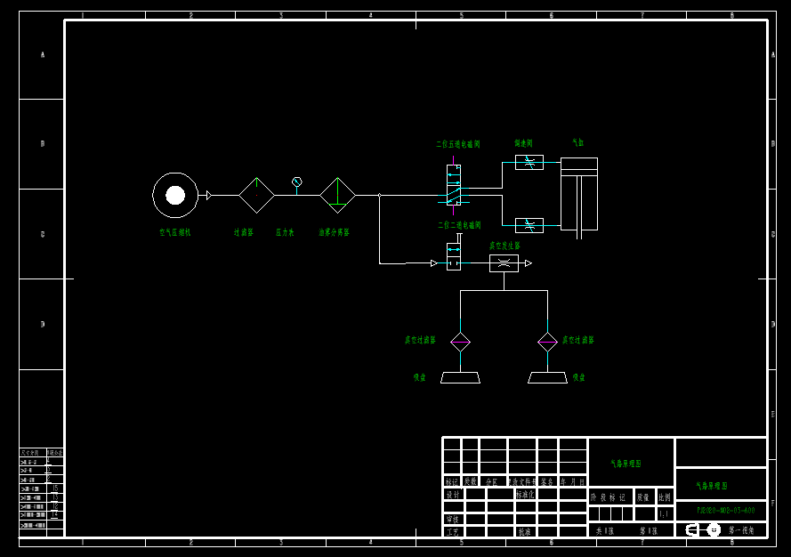Image resolution: width=791 pixels, height=557 pixels.
Task: Click the vacuum generator exhaust arrow
Action: [x=529, y=263]
